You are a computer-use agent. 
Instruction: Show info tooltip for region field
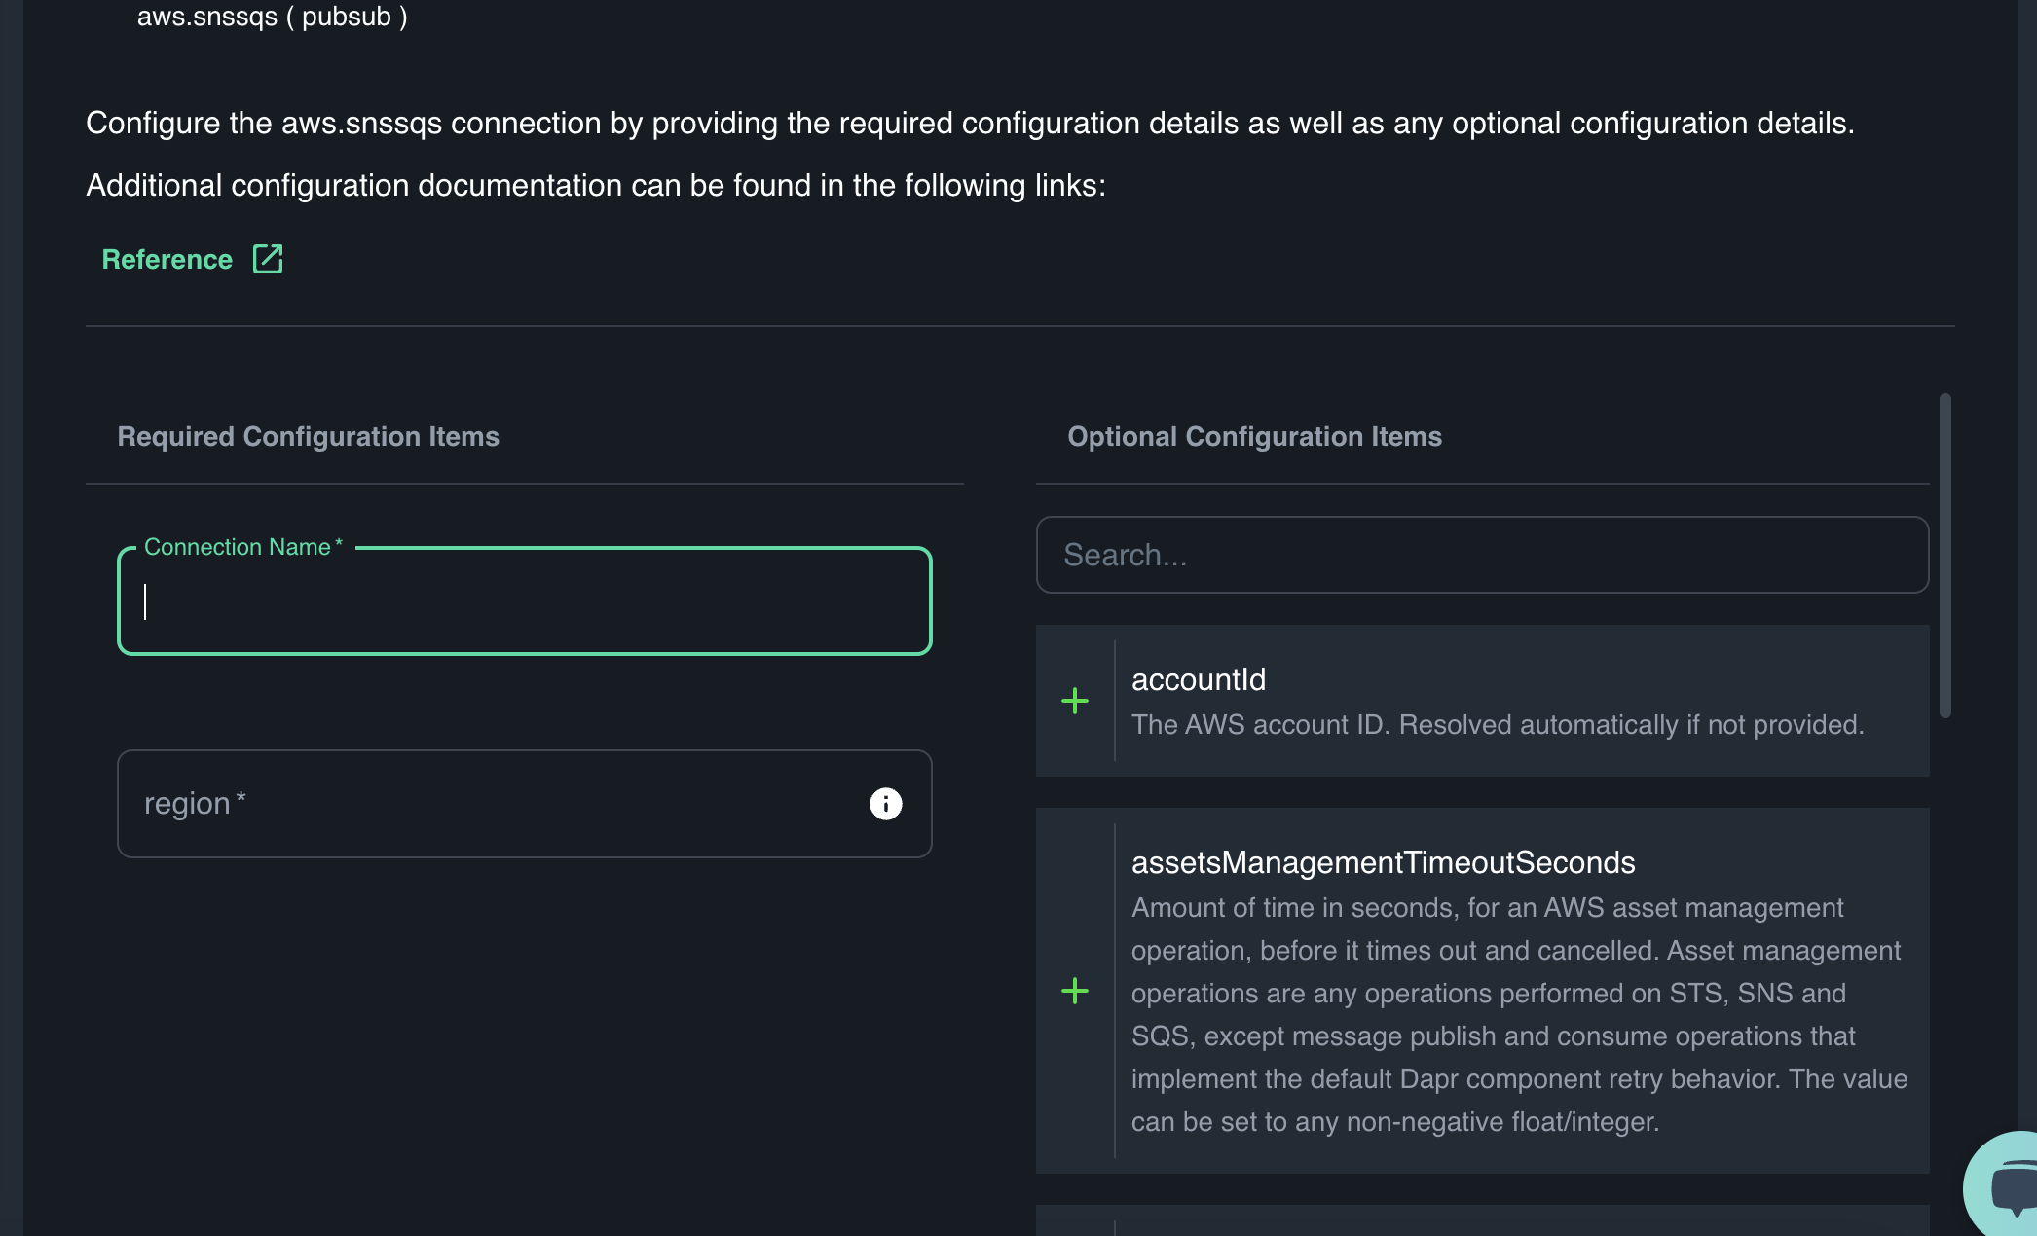click(x=885, y=804)
